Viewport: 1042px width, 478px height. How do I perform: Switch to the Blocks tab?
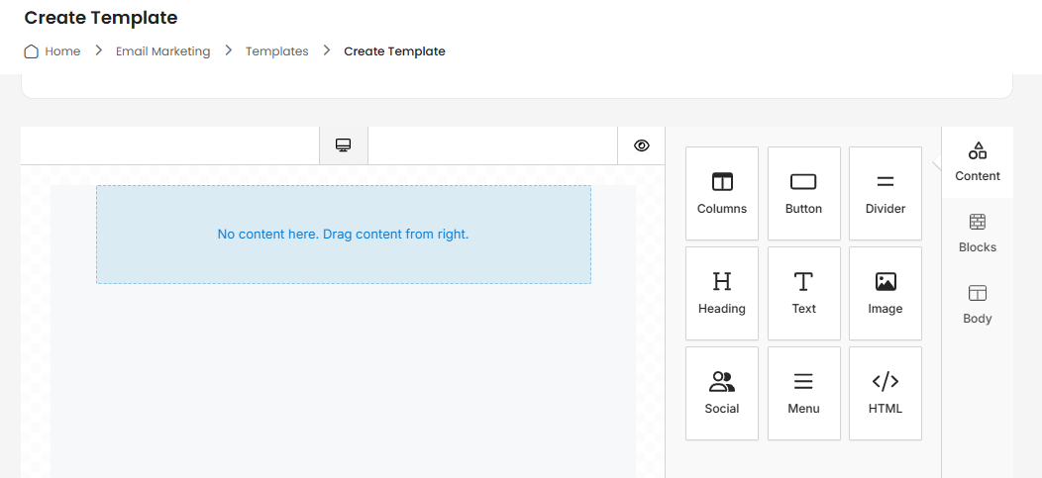click(x=978, y=233)
